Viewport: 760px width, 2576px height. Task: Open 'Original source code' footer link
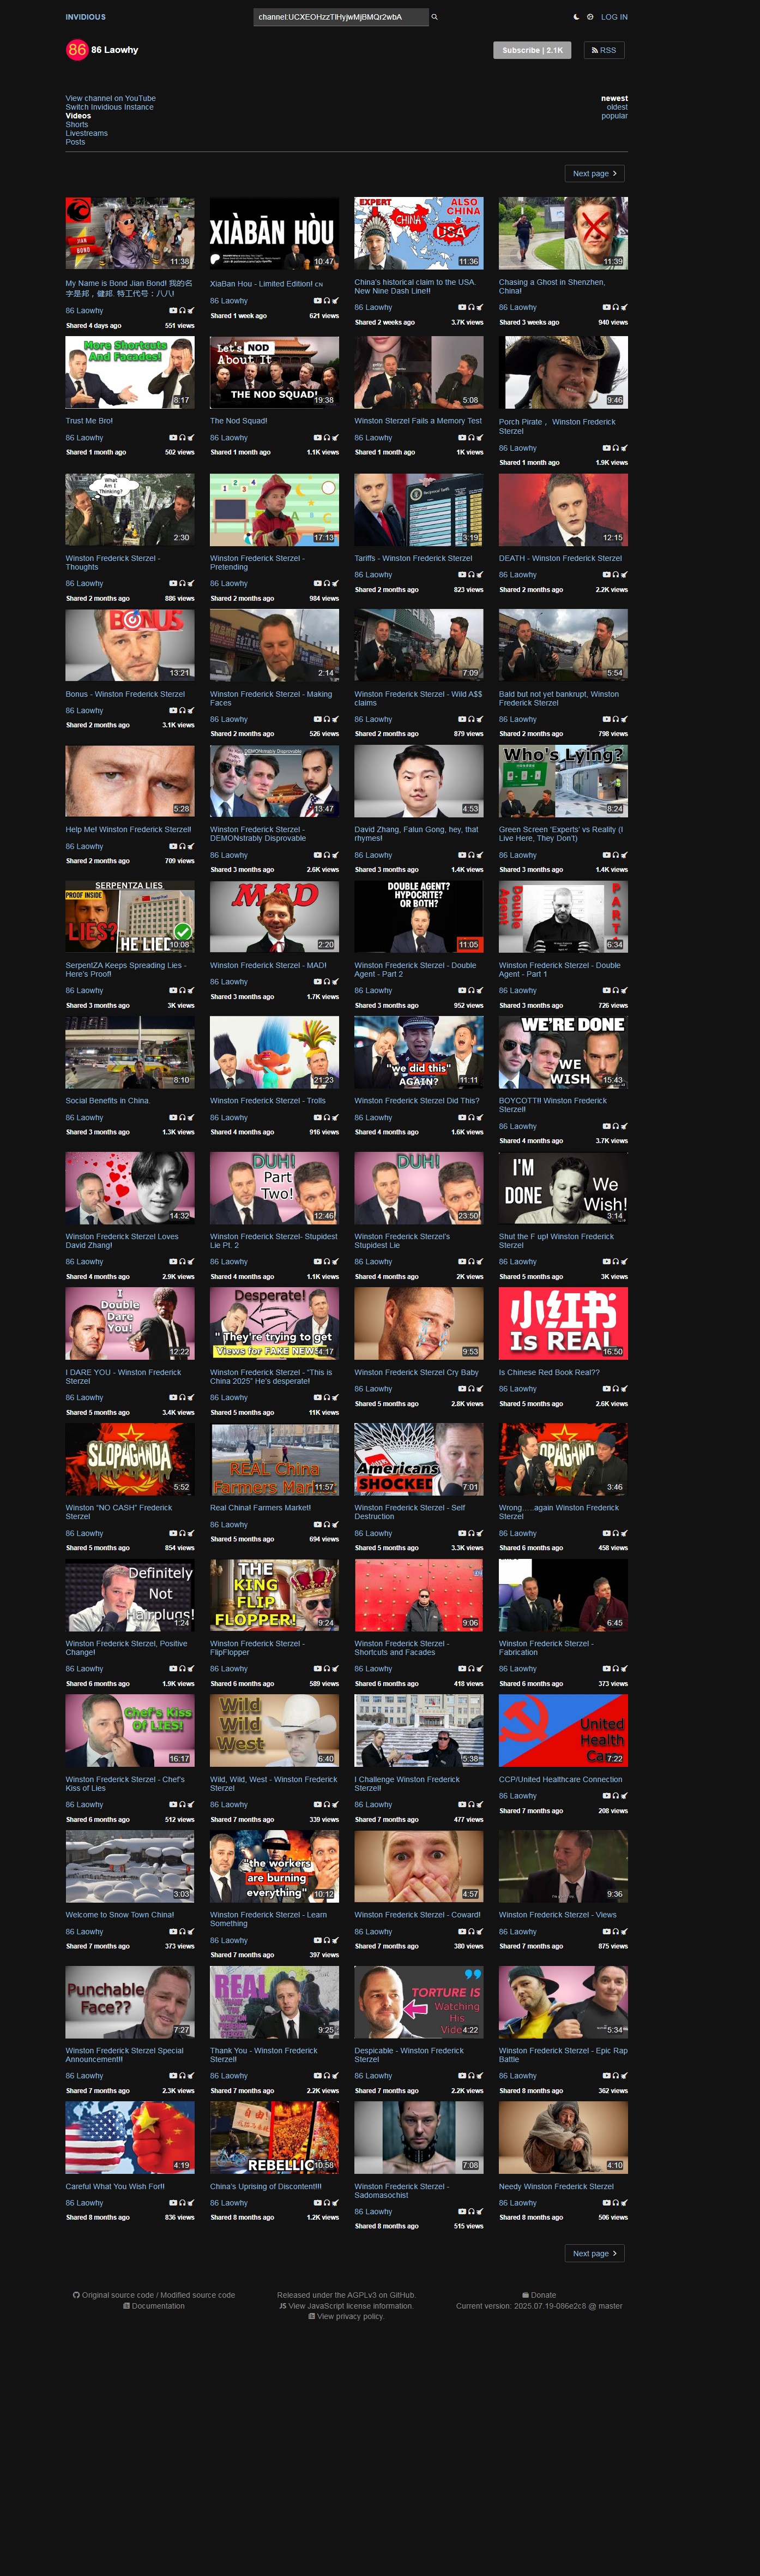118,2295
